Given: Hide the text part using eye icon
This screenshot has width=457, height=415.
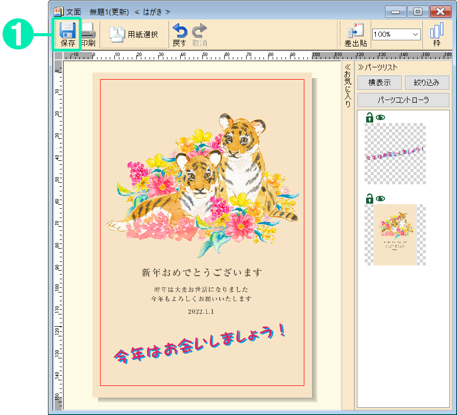Looking at the screenshot, I should tap(380, 117).
